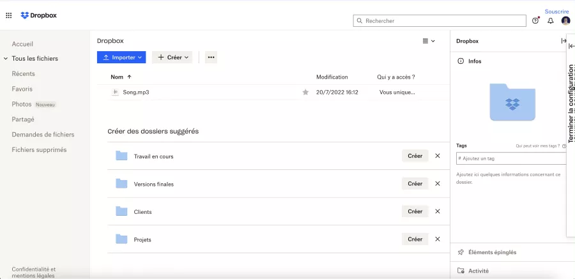This screenshot has height=279, width=575.
Task: Create the Projets folder
Action: pos(415,239)
